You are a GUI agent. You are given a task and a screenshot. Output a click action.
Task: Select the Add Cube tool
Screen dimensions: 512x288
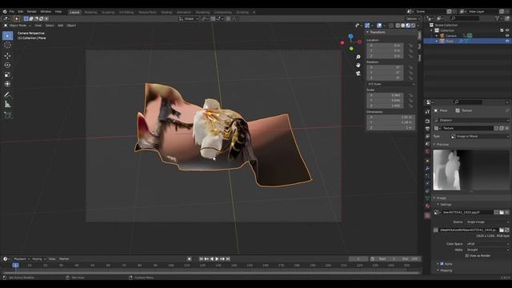click(x=7, y=115)
